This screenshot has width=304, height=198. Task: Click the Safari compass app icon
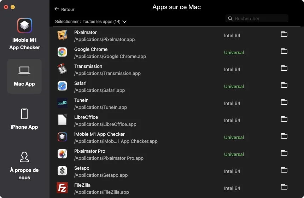coord(62,86)
